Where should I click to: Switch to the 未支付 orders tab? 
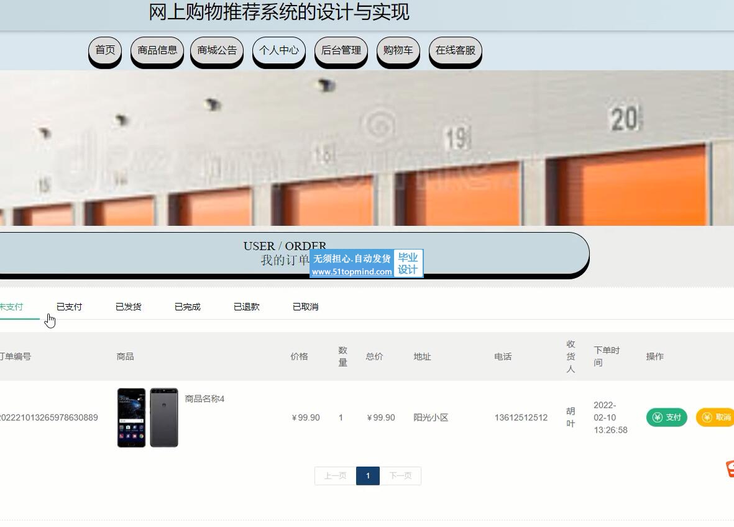pyautogui.click(x=11, y=307)
